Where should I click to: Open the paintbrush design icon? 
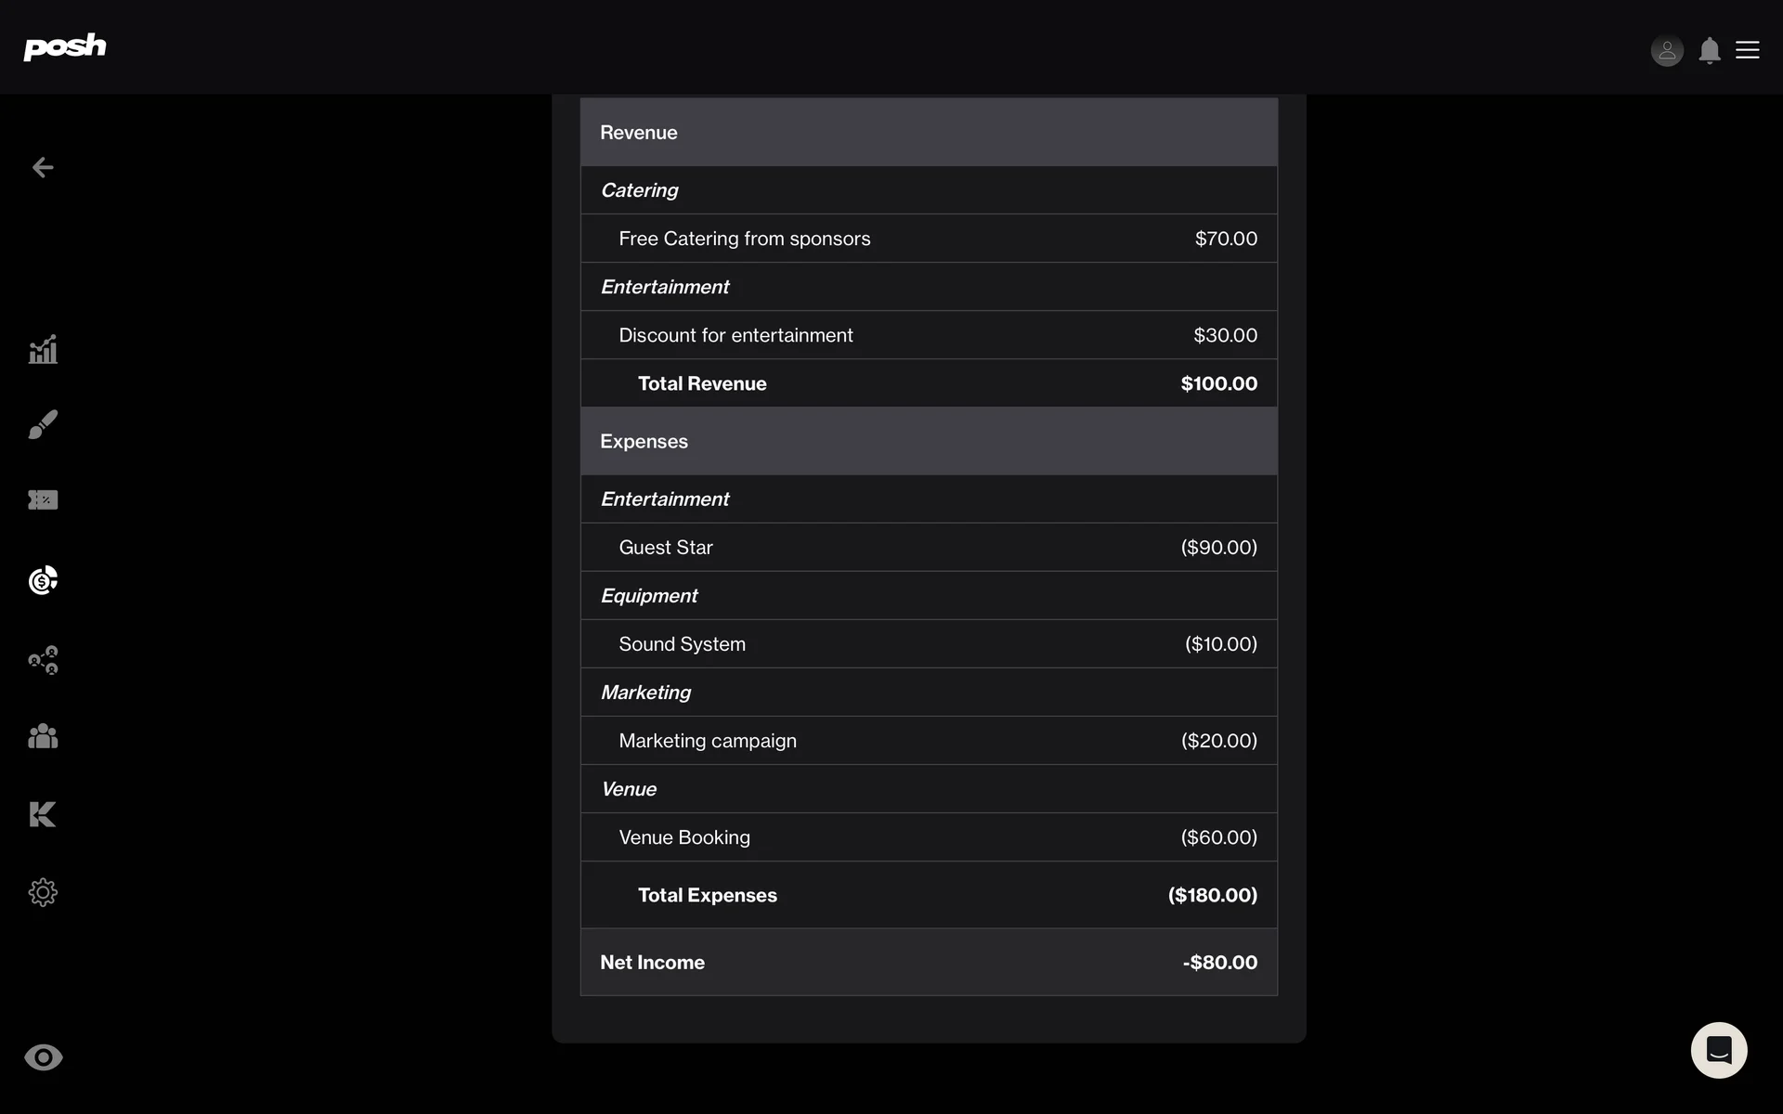43,424
